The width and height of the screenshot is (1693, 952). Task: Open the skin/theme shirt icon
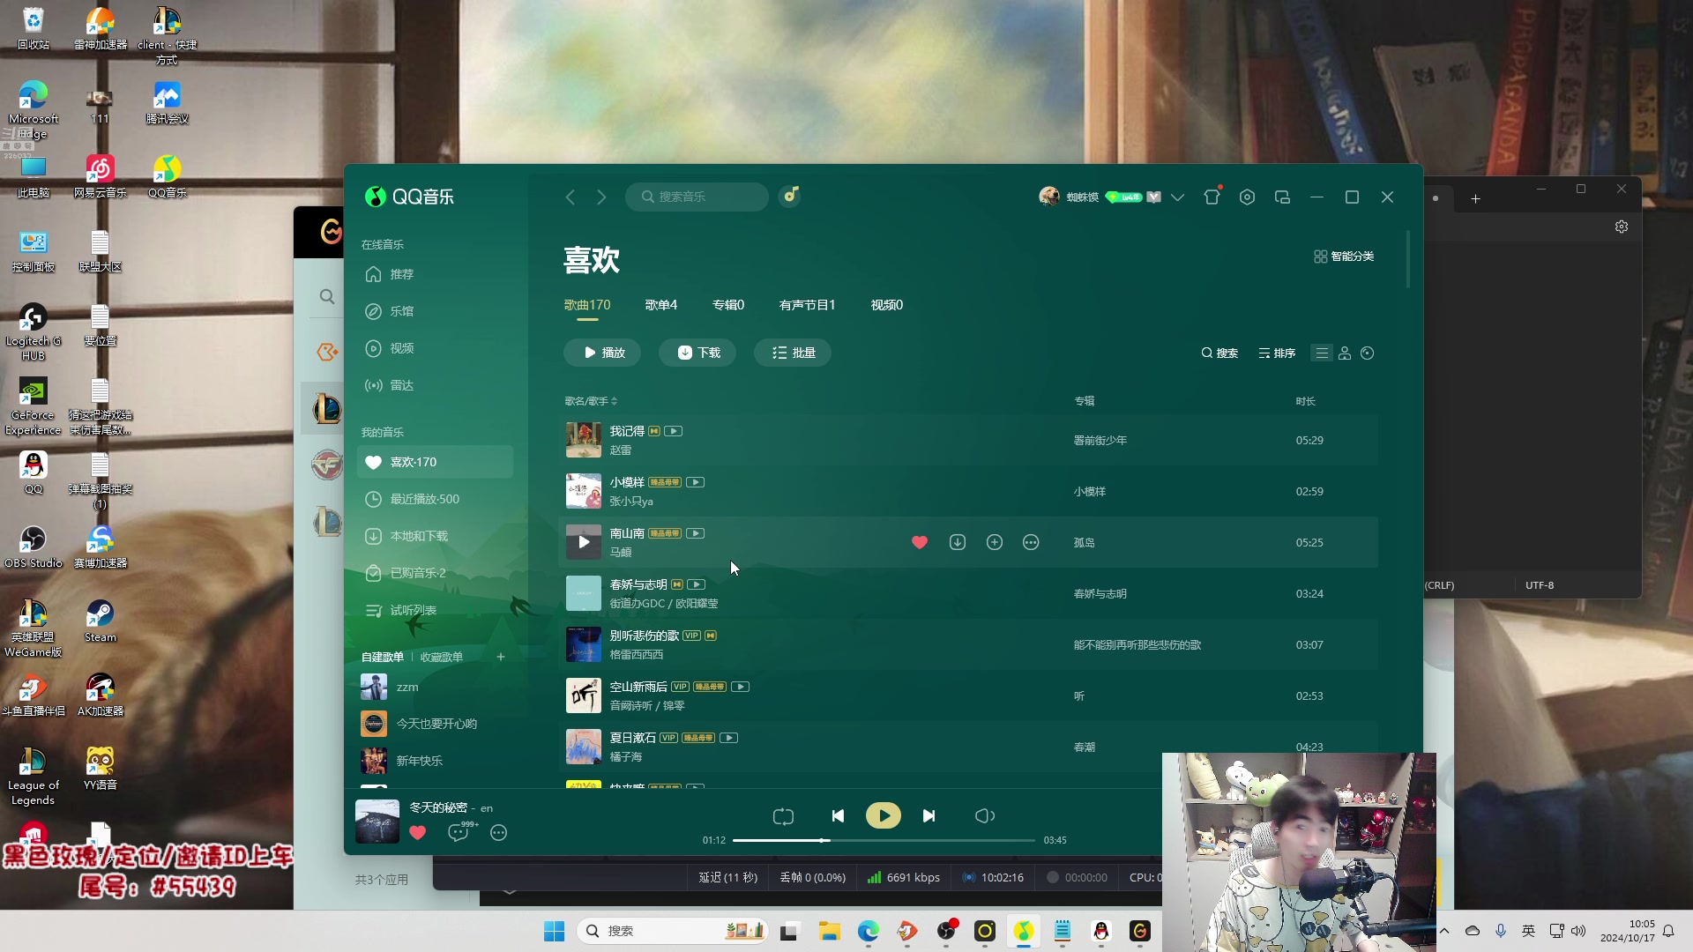click(x=1212, y=197)
